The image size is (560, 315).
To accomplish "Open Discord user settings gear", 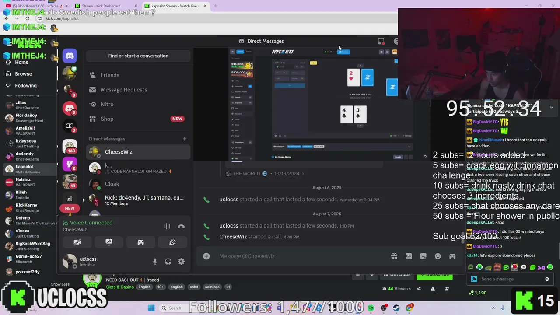I will click(x=181, y=262).
